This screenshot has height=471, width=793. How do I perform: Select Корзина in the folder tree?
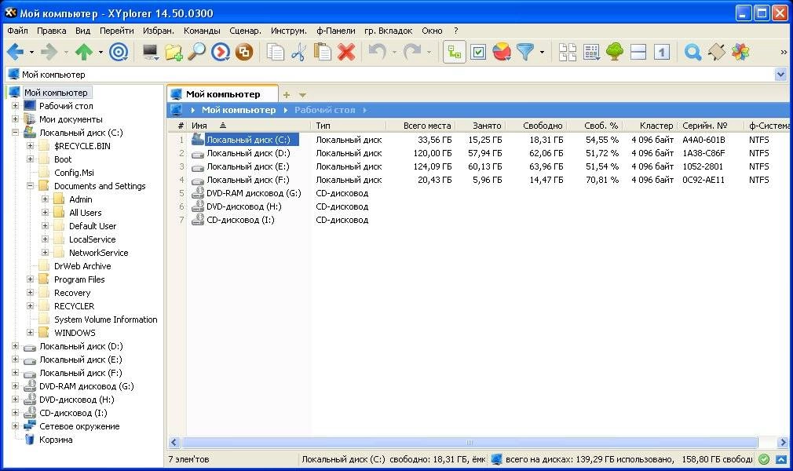pyautogui.click(x=56, y=440)
